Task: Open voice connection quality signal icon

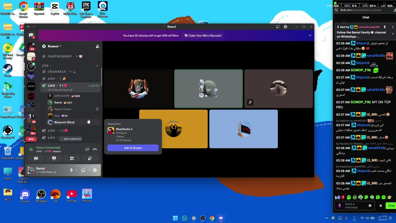Action: coord(31,149)
